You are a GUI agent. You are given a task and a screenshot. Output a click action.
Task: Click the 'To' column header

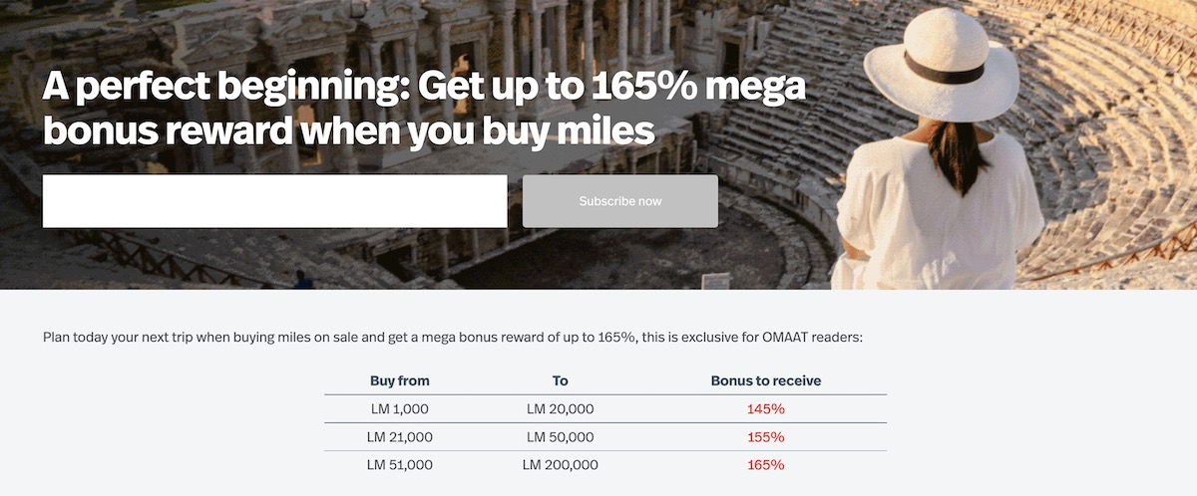[560, 380]
